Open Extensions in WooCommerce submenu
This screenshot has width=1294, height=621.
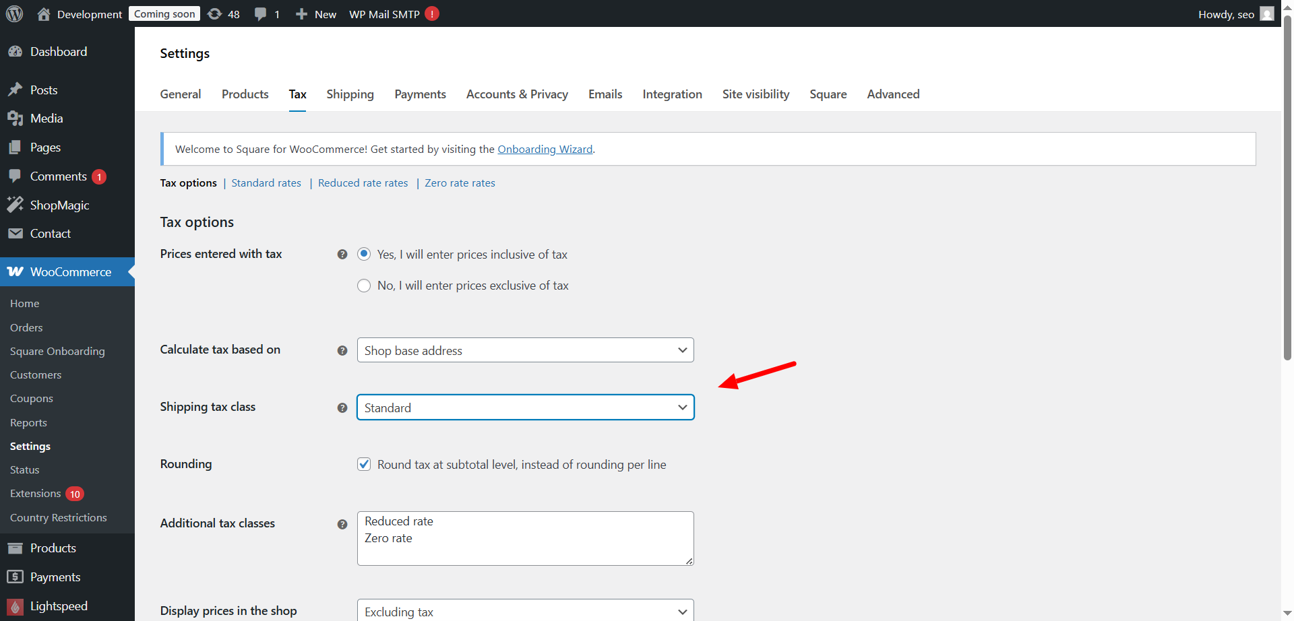tap(36, 494)
